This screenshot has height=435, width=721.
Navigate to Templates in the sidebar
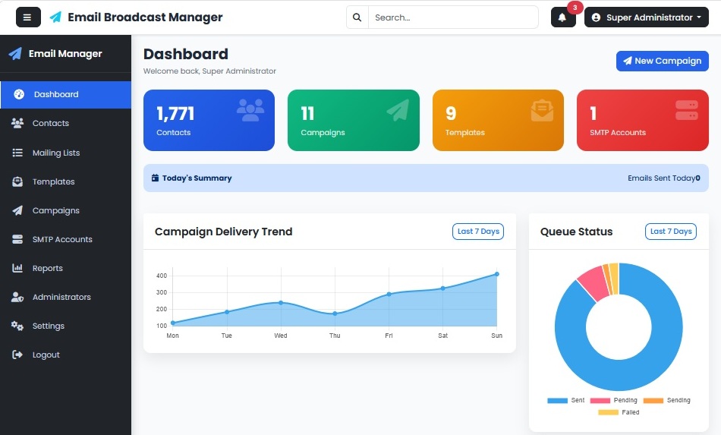(x=66, y=181)
